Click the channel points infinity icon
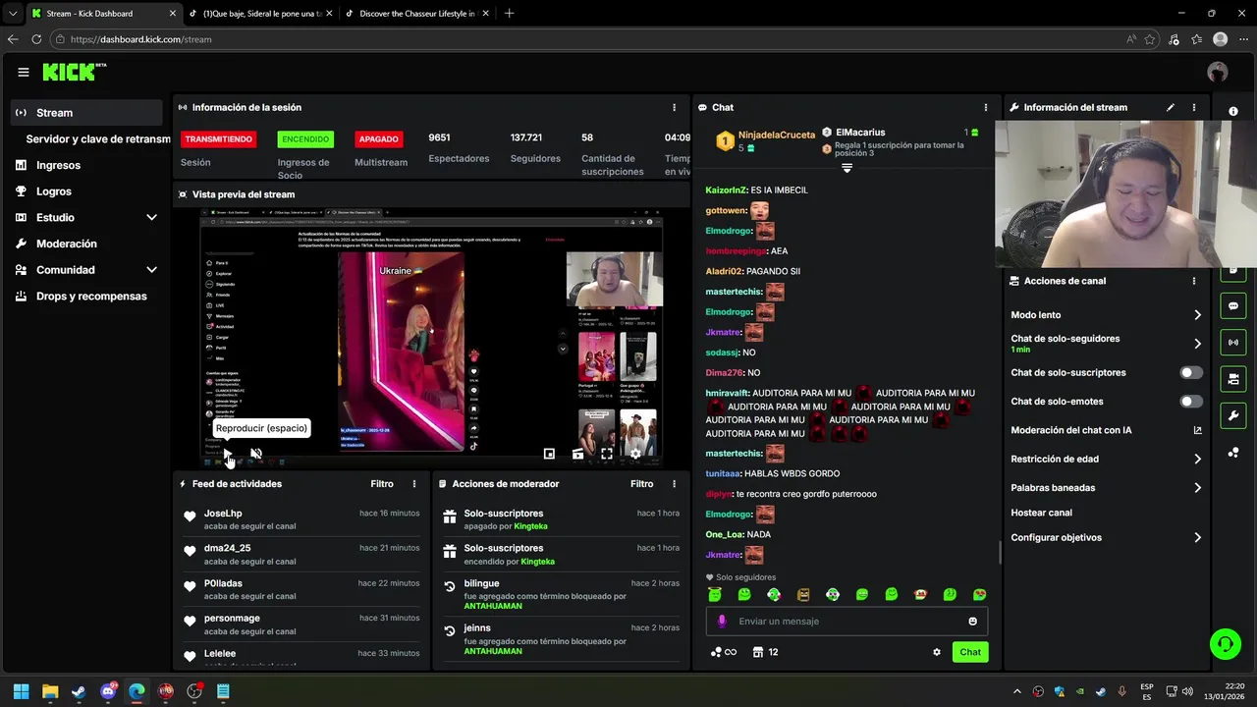1257x707 pixels. [724, 652]
